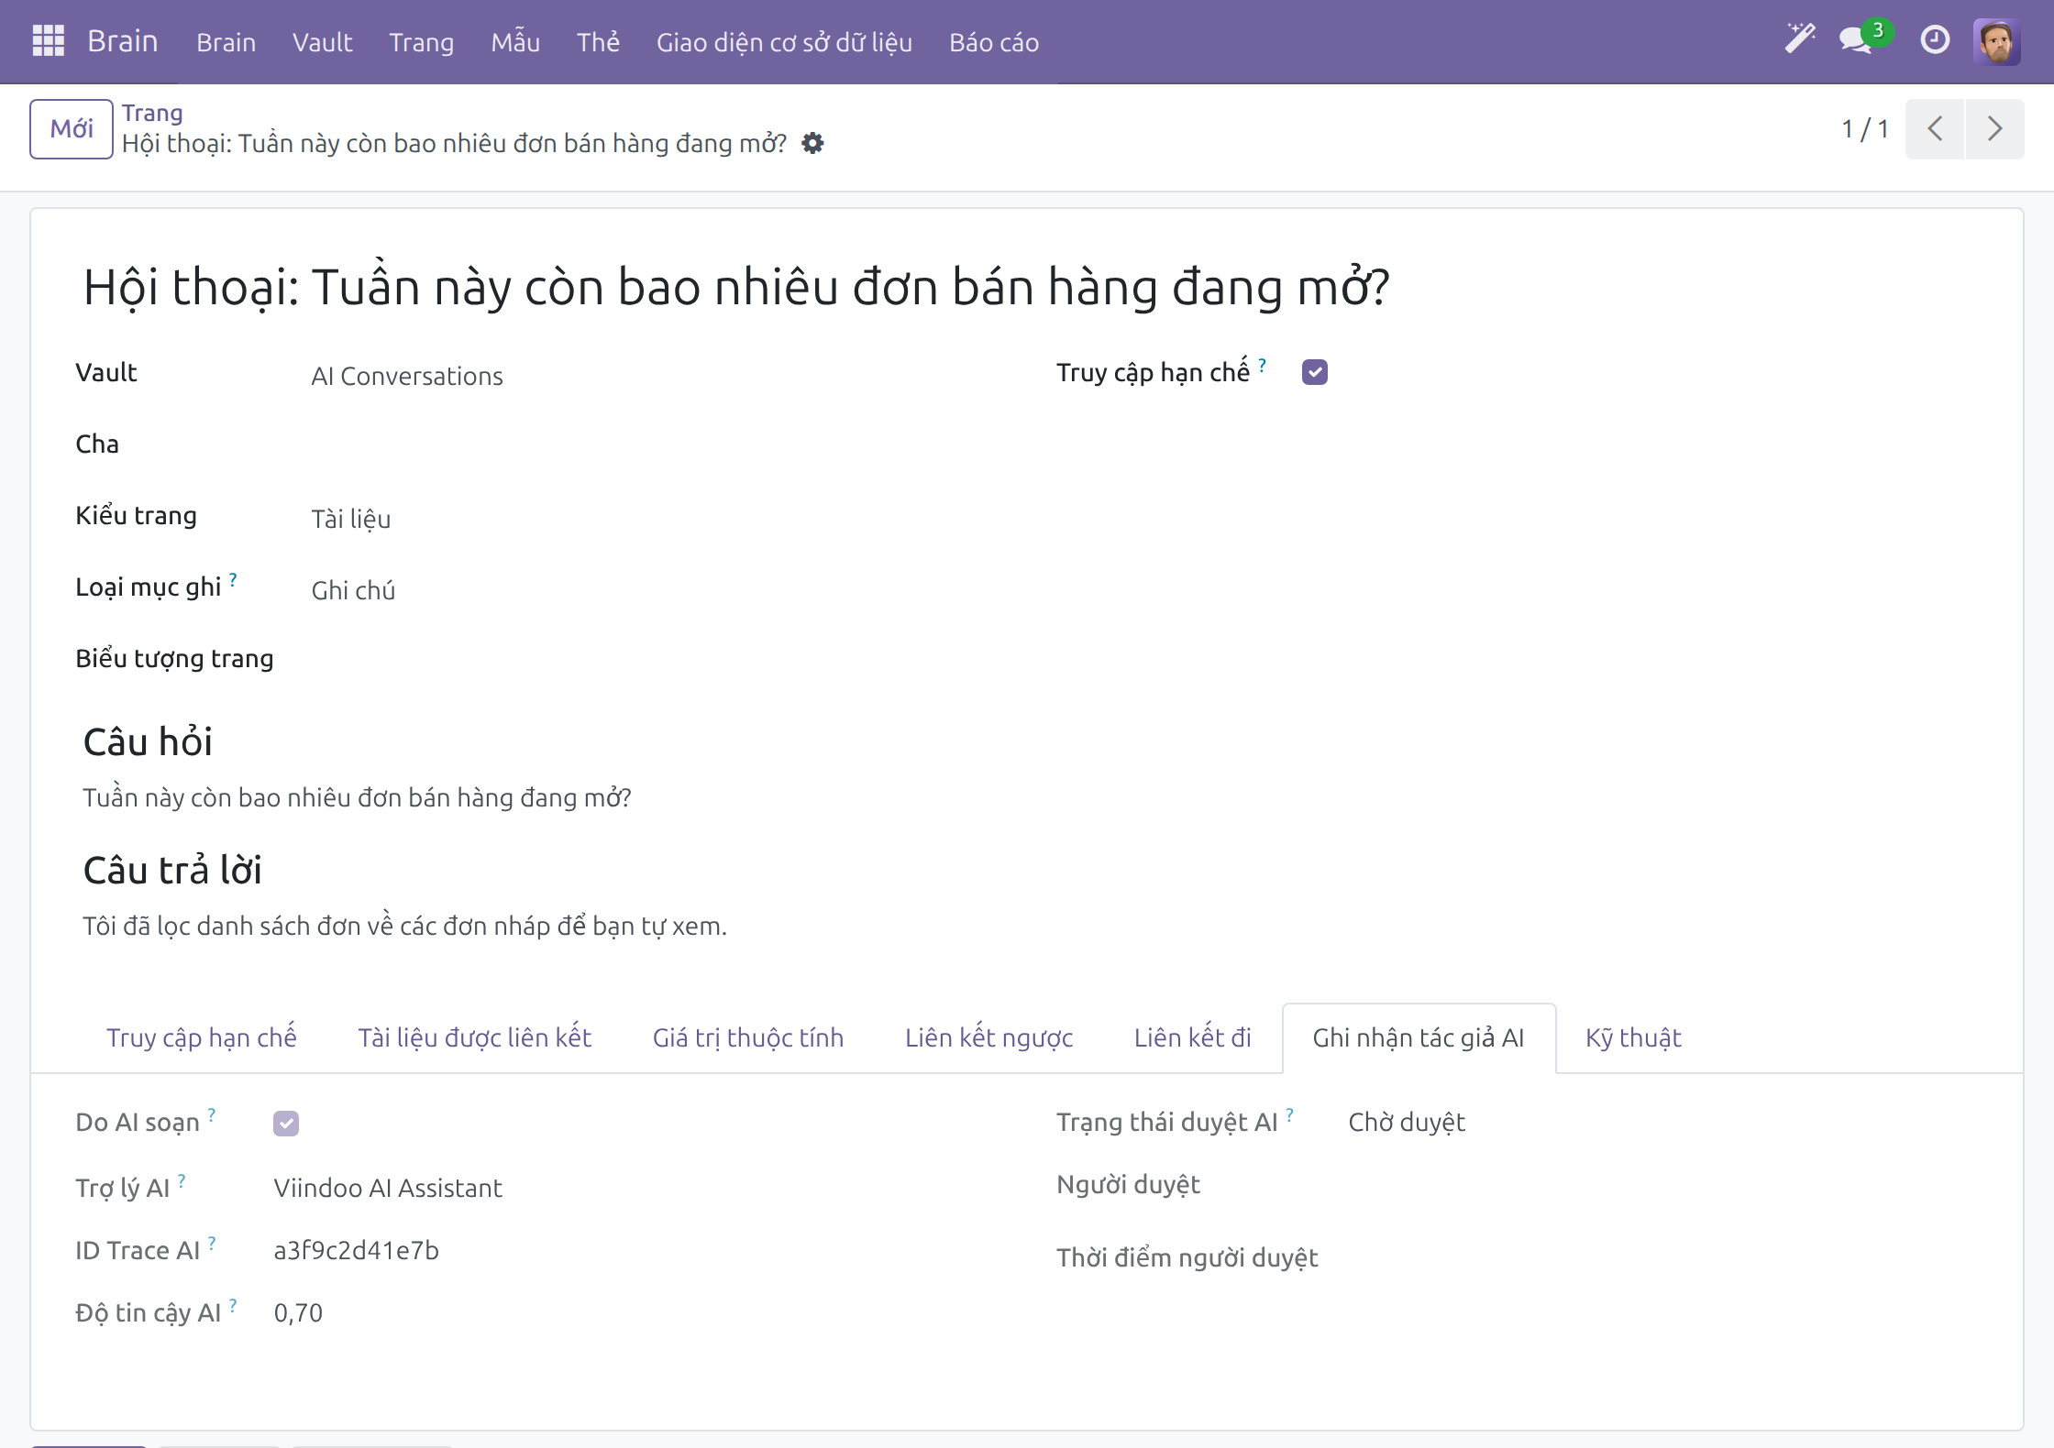Open the Báo cáo menu
Image resolution: width=2054 pixels, height=1448 pixels.
pos(994,42)
